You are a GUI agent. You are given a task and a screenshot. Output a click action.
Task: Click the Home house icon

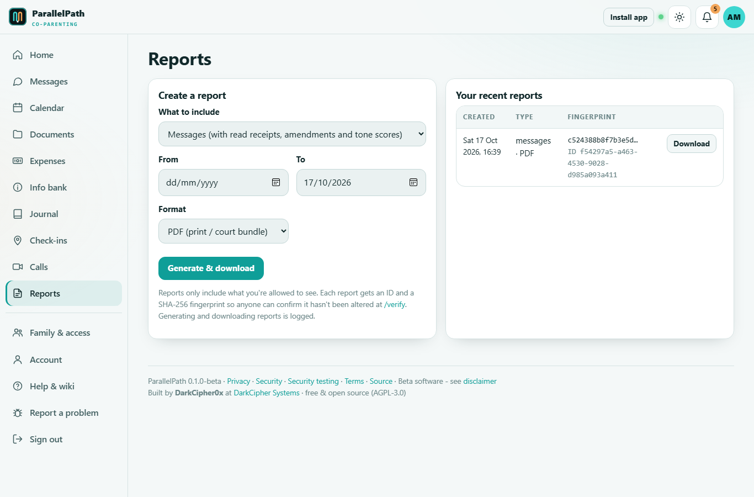click(18, 55)
